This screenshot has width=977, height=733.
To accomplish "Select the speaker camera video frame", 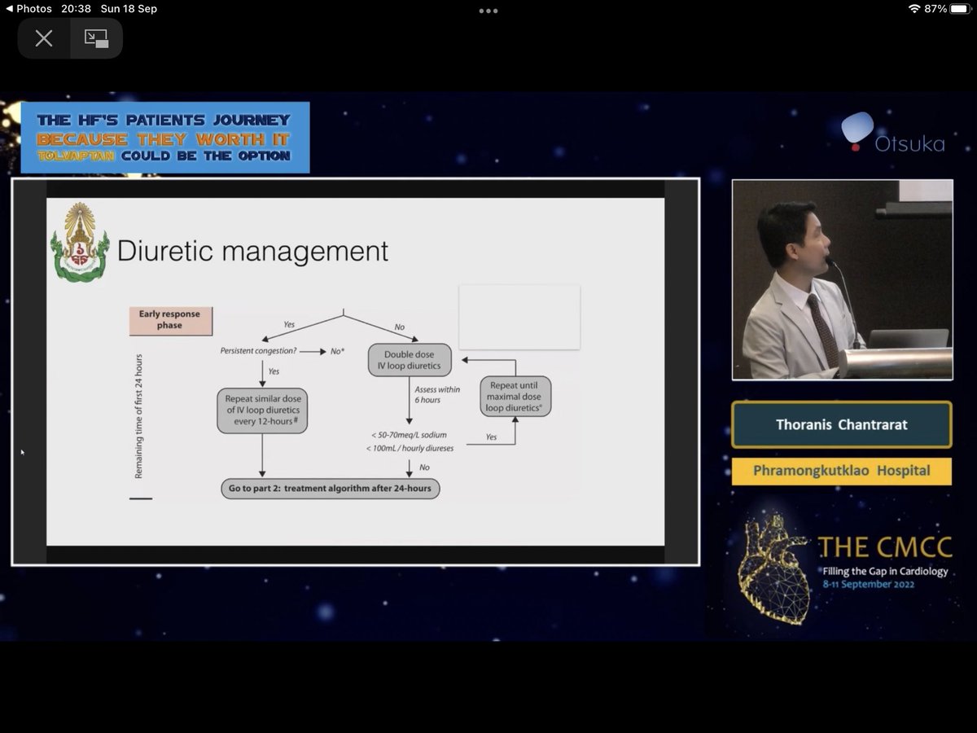I will pos(842,279).
